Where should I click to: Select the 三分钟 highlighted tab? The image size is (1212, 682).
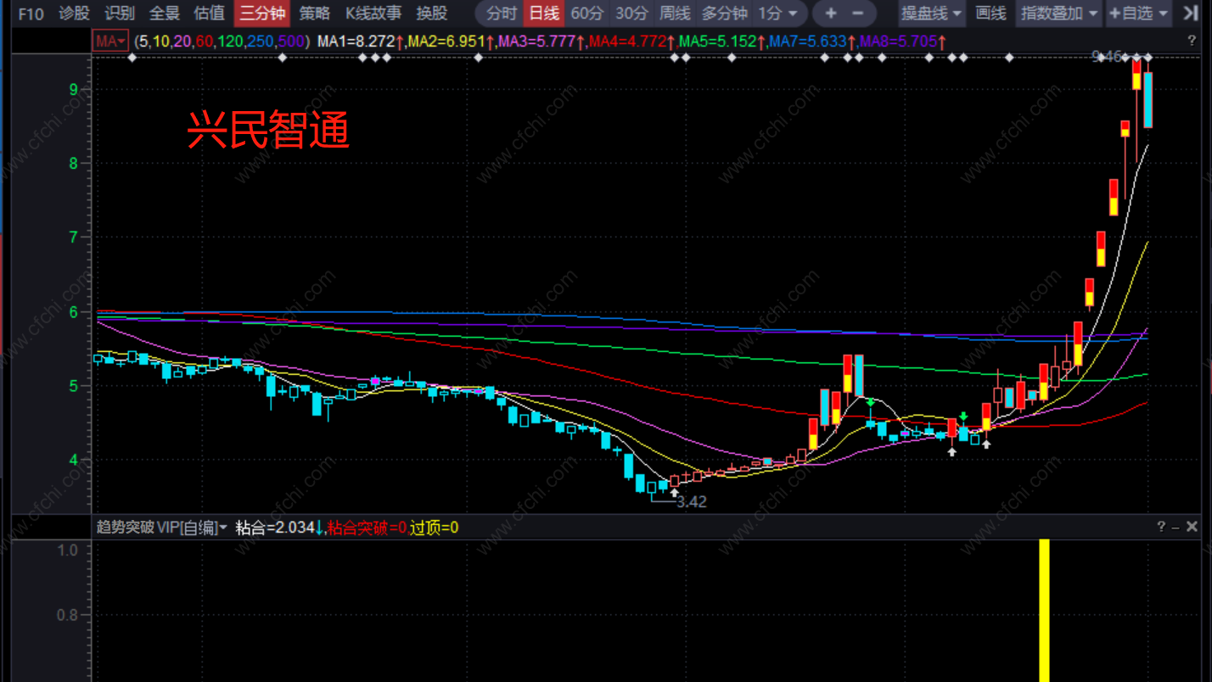[x=262, y=14]
